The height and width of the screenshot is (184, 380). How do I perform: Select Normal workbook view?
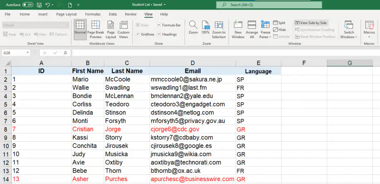pyautogui.click(x=80, y=29)
